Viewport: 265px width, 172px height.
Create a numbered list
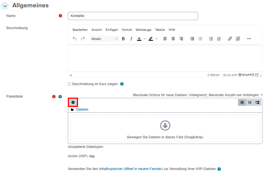tap(219, 39)
